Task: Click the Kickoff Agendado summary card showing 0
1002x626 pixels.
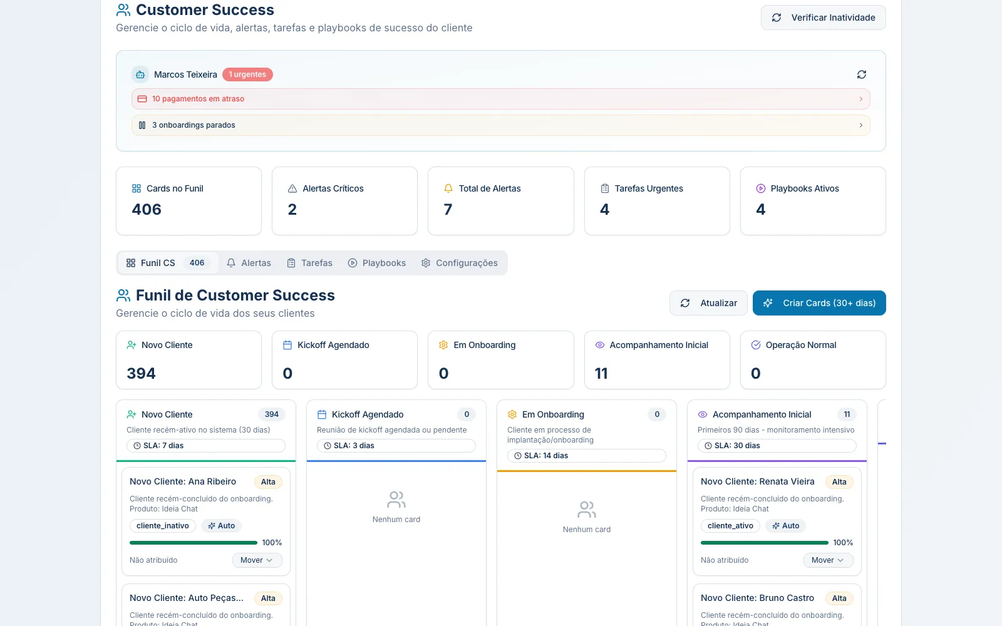Action: click(344, 360)
